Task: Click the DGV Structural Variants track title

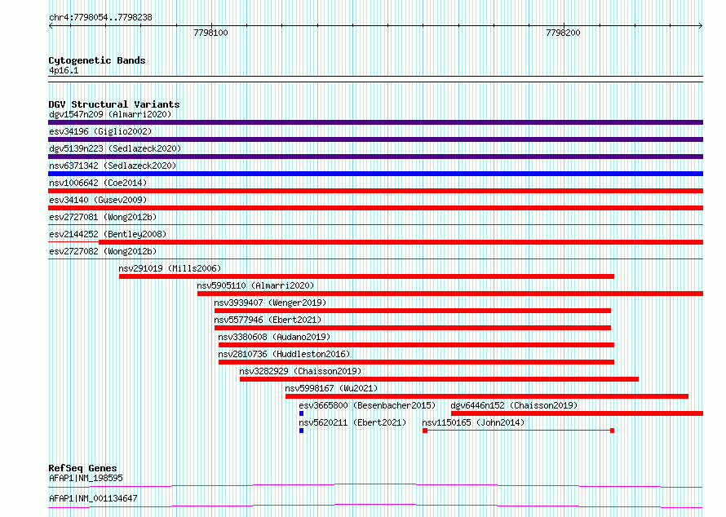Action: 114,104
